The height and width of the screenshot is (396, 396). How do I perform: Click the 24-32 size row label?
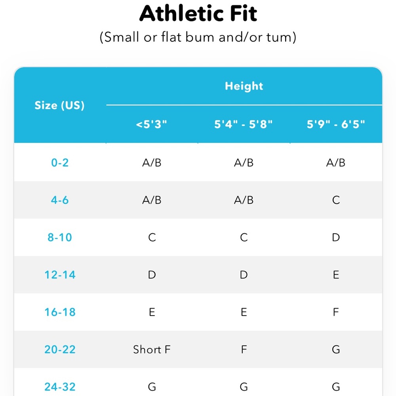coord(60,386)
